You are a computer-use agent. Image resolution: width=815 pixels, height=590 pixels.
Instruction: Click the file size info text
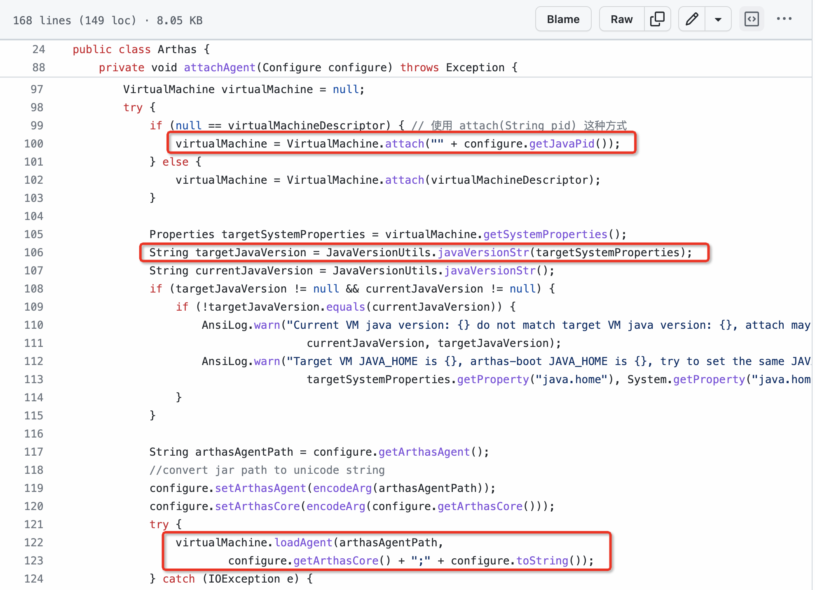coord(108,21)
